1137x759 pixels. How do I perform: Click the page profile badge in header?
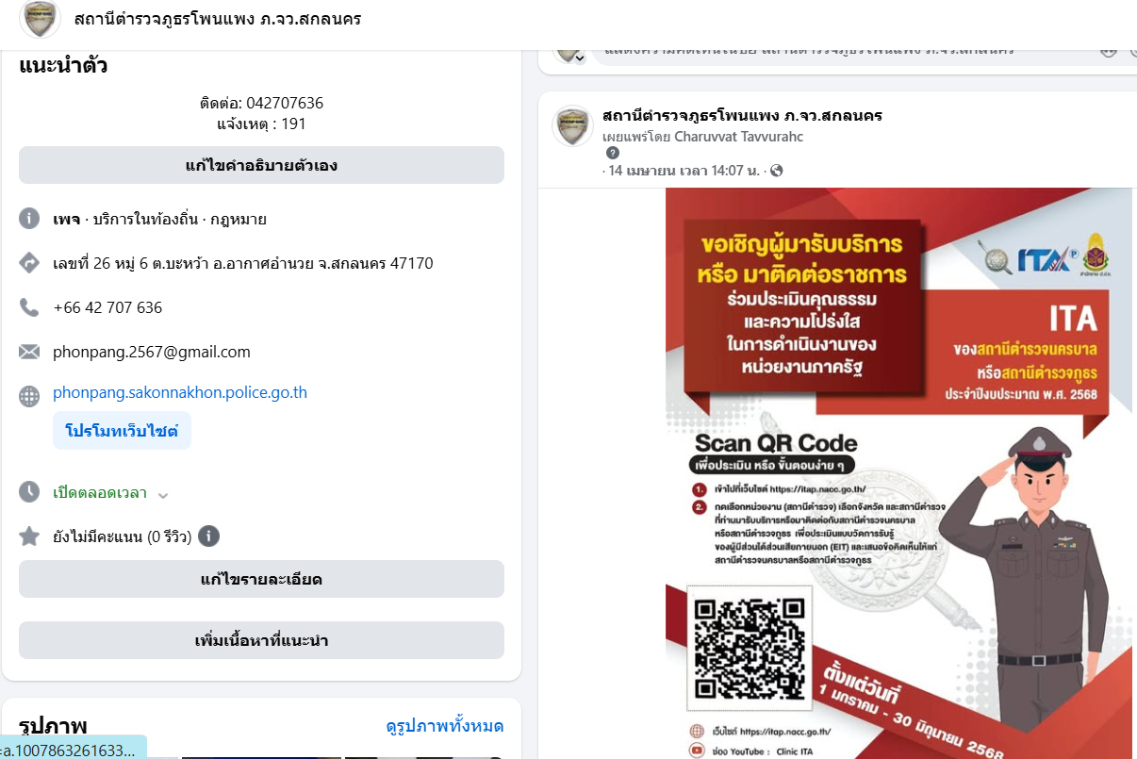tap(40, 20)
